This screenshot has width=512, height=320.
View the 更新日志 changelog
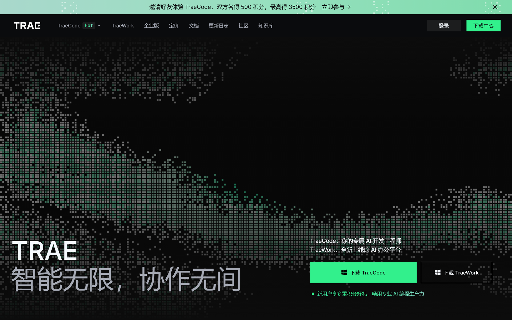point(219,26)
